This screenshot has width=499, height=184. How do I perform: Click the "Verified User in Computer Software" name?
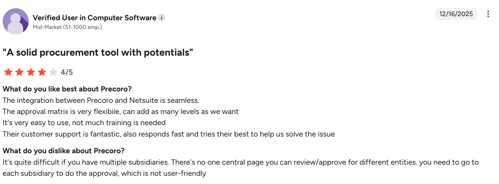click(x=94, y=18)
